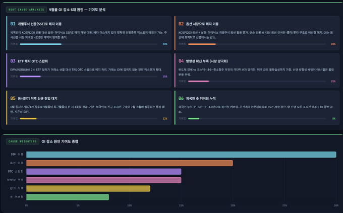Image resolution: width=343 pixels, height=213 pixels.
Task: Click the pink contribution bar in card 04
Action: 198,81
